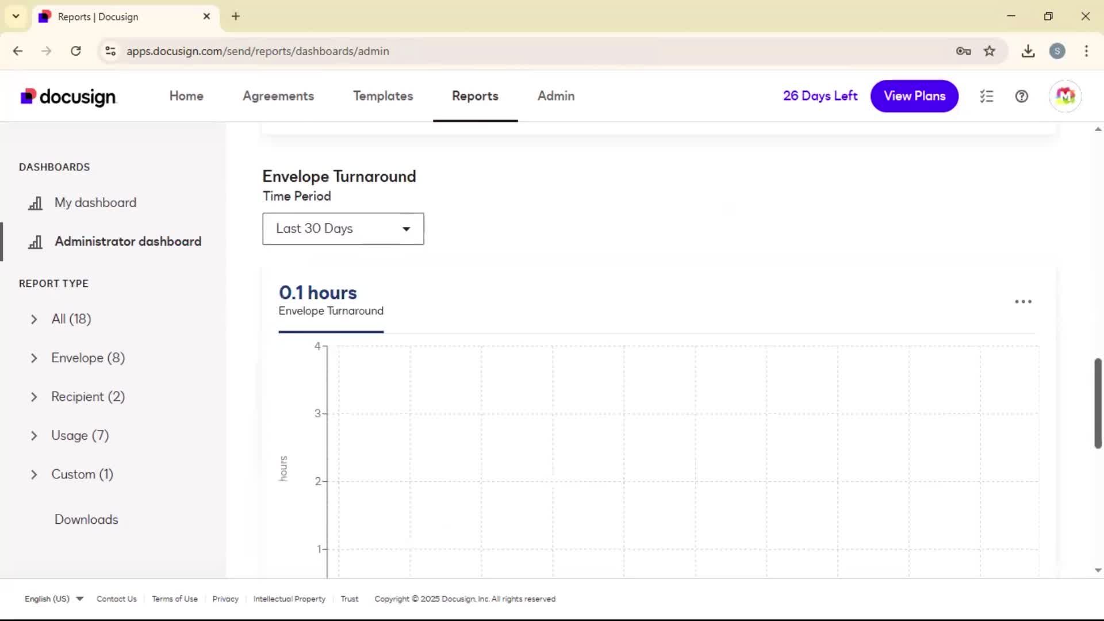Open the help question mark icon
The width and height of the screenshot is (1104, 621).
coord(1022,96)
